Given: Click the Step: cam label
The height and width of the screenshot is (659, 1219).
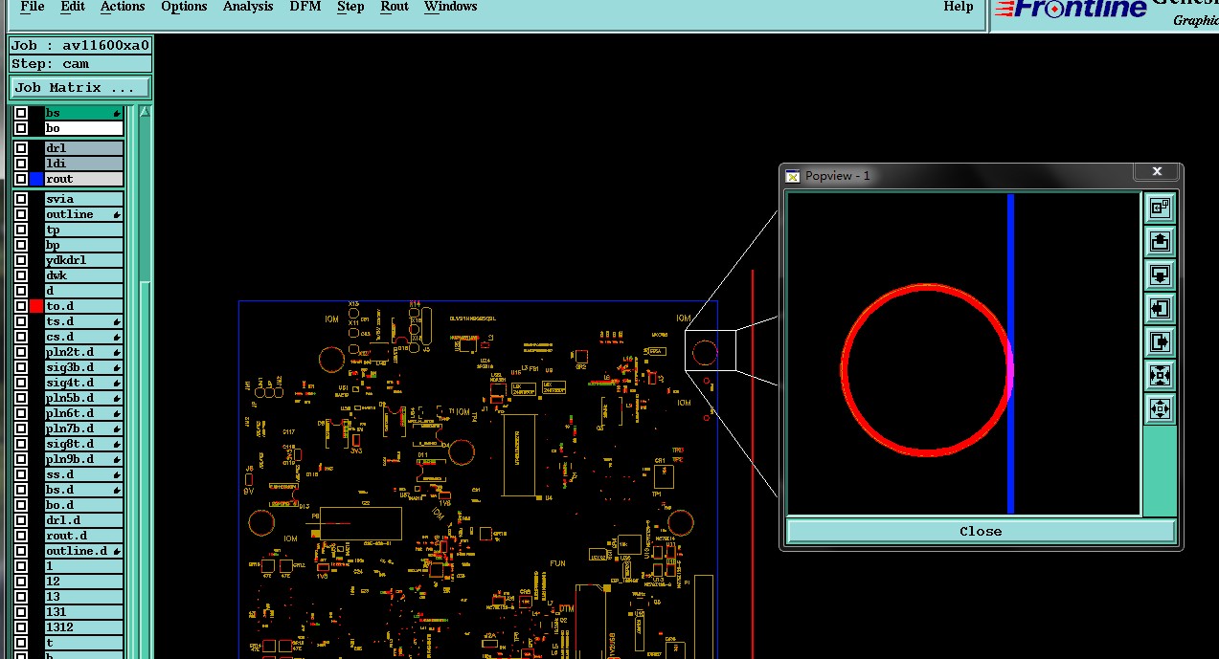Looking at the screenshot, I should (x=80, y=63).
